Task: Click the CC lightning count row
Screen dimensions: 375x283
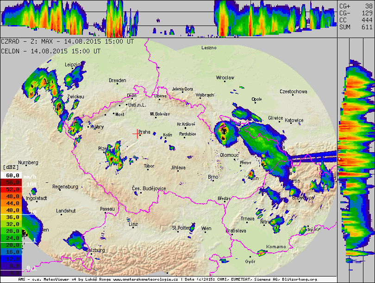Action: 356,21
